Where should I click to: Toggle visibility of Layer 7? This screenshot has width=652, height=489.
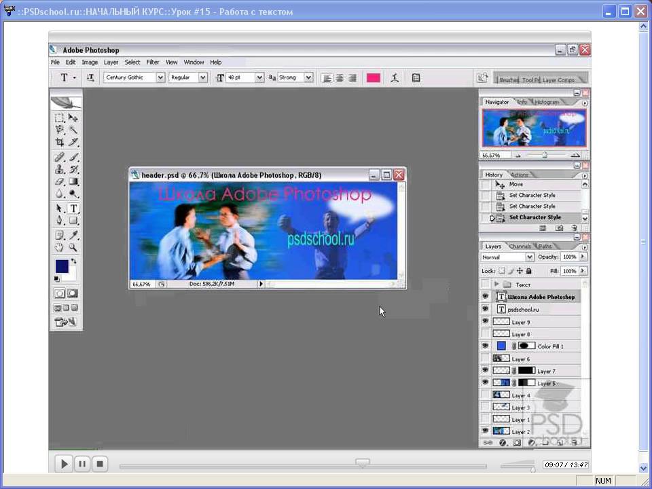point(485,371)
